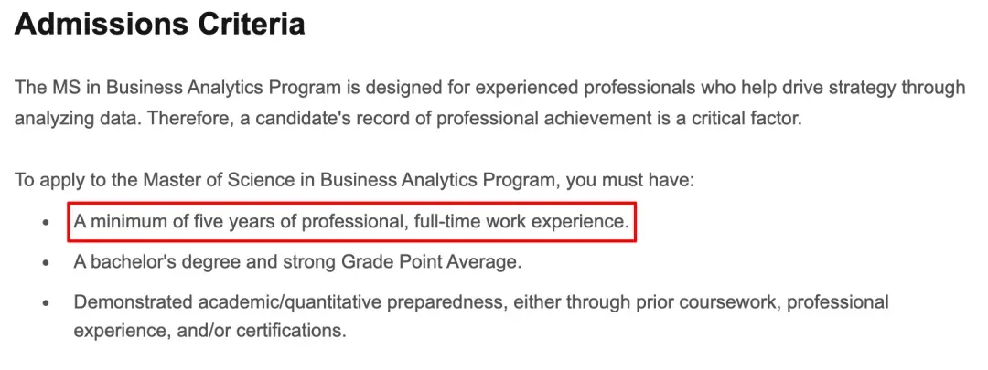Viewport: 988px width, 370px height.
Task: Click "MS in Business Analytics Program" text
Action: pyautogui.click(x=177, y=88)
